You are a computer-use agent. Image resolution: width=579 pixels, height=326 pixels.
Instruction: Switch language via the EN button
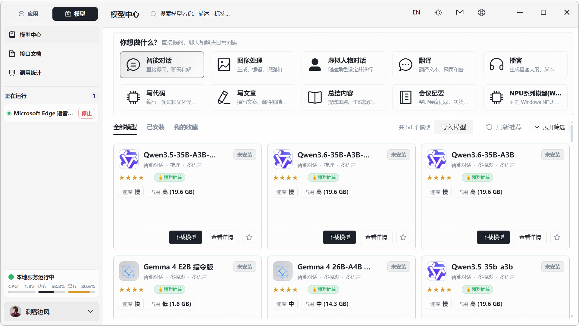tap(416, 13)
